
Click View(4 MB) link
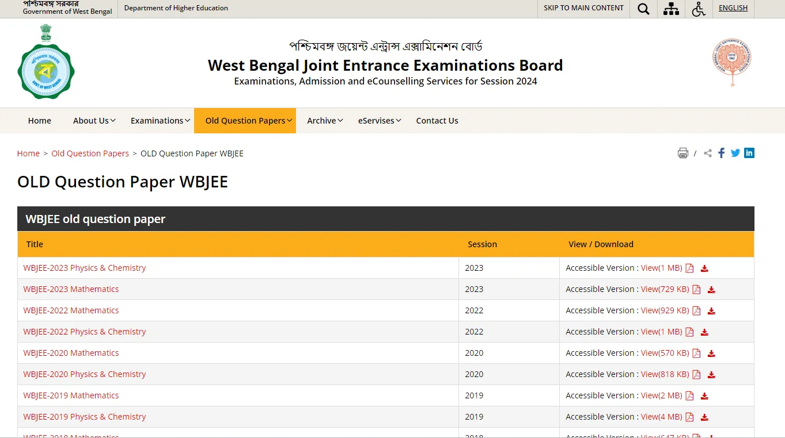(x=662, y=417)
